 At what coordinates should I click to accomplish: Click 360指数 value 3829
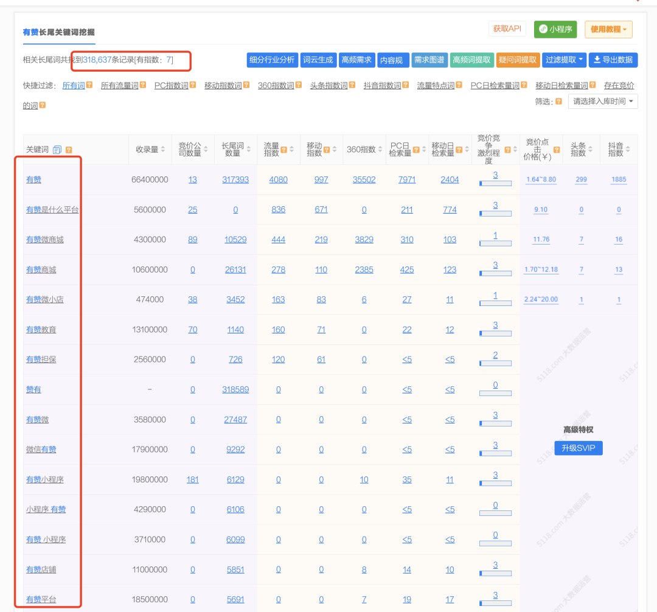click(364, 240)
